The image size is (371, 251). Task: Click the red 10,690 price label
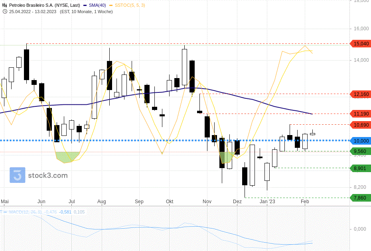coord(360,125)
